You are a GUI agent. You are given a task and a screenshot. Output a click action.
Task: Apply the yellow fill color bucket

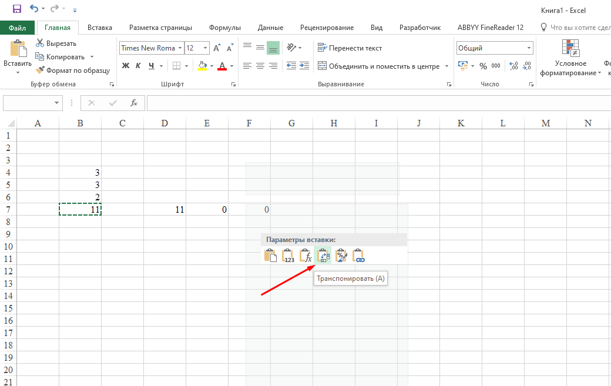202,66
